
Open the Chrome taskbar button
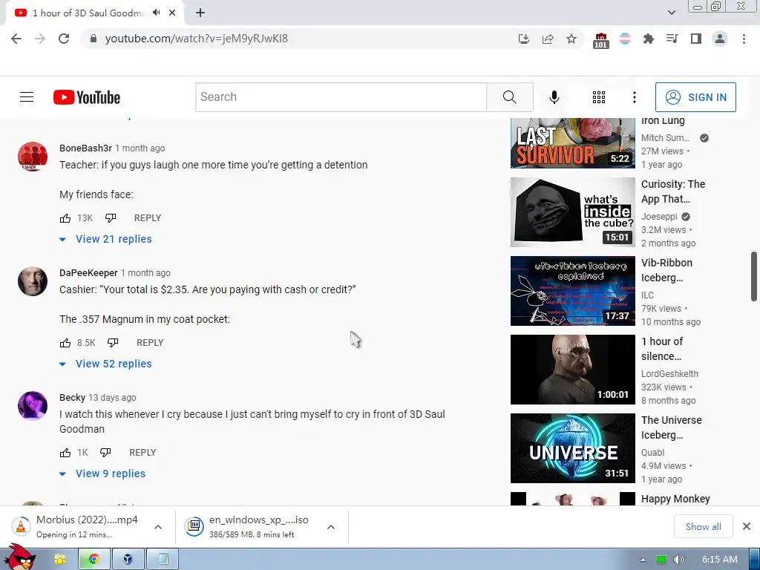tap(94, 560)
